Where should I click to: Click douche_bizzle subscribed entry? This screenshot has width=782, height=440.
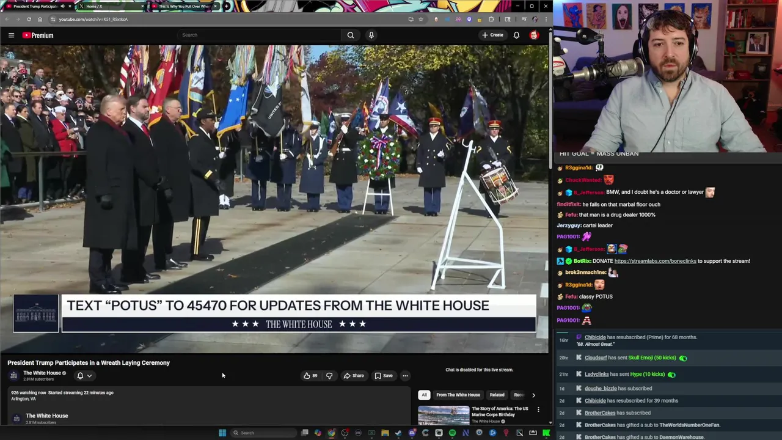click(618, 389)
